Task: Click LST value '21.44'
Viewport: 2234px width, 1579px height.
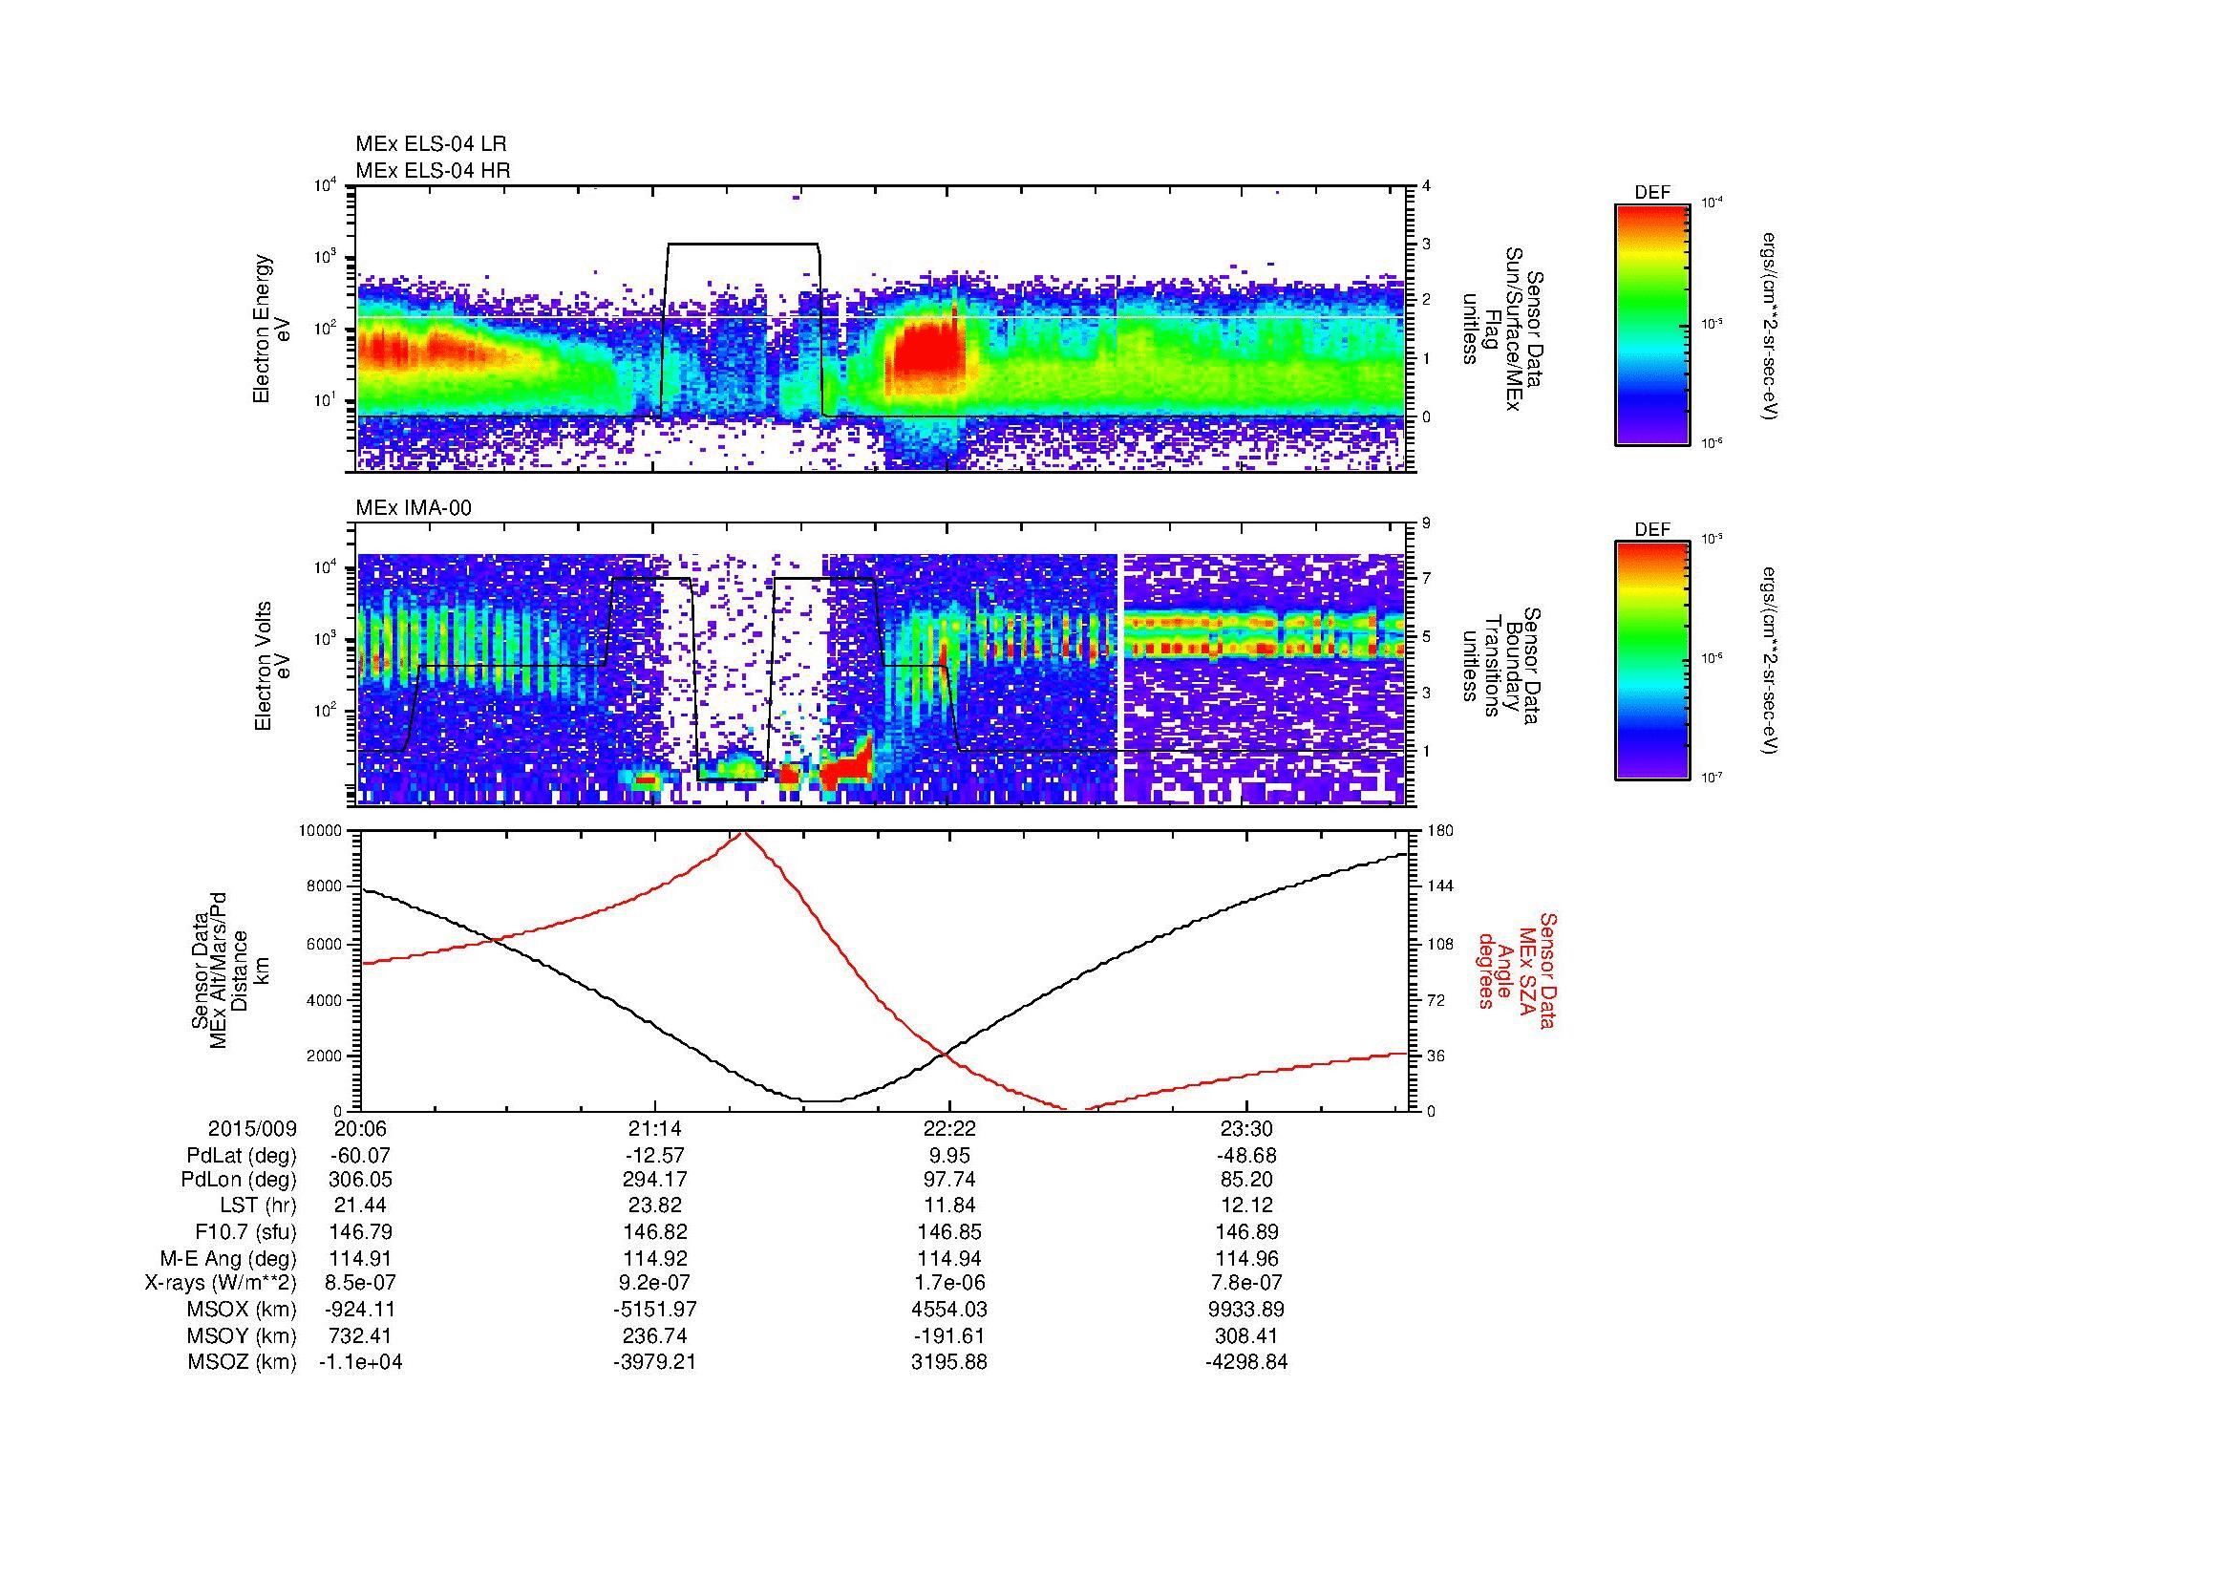Action: pyautogui.click(x=362, y=1206)
